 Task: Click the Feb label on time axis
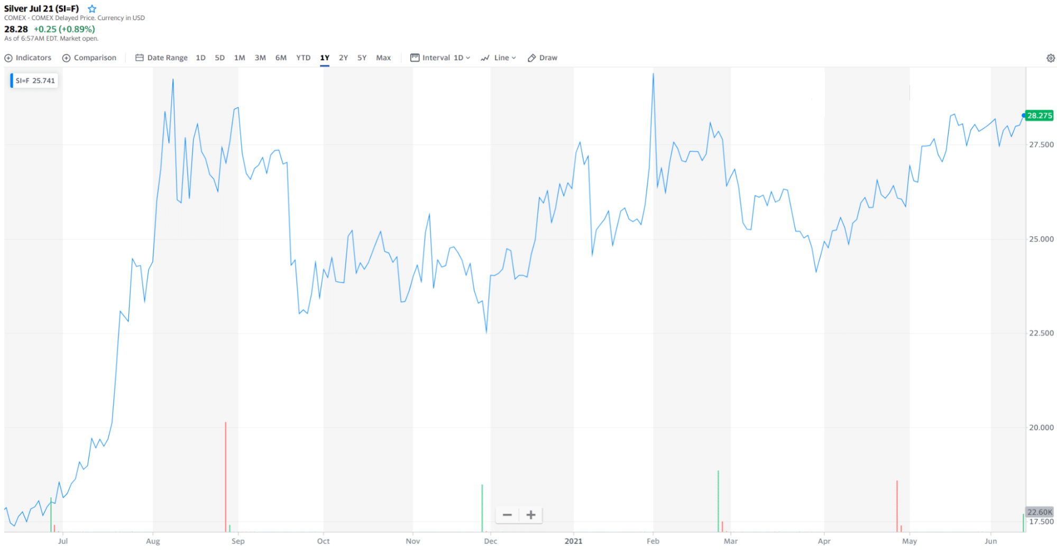[x=653, y=541]
